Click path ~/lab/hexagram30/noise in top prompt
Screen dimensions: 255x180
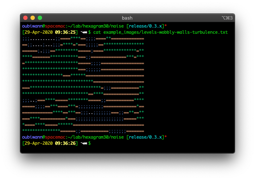tap(96, 26)
